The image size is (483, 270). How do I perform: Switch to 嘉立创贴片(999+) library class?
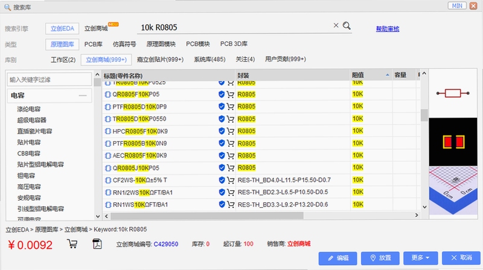(x=160, y=59)
